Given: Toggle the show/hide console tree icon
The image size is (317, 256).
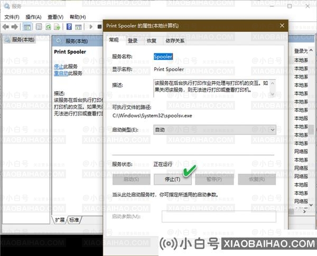Looking at the screenshot, I should pyautogui.click(x=27, y=27).
